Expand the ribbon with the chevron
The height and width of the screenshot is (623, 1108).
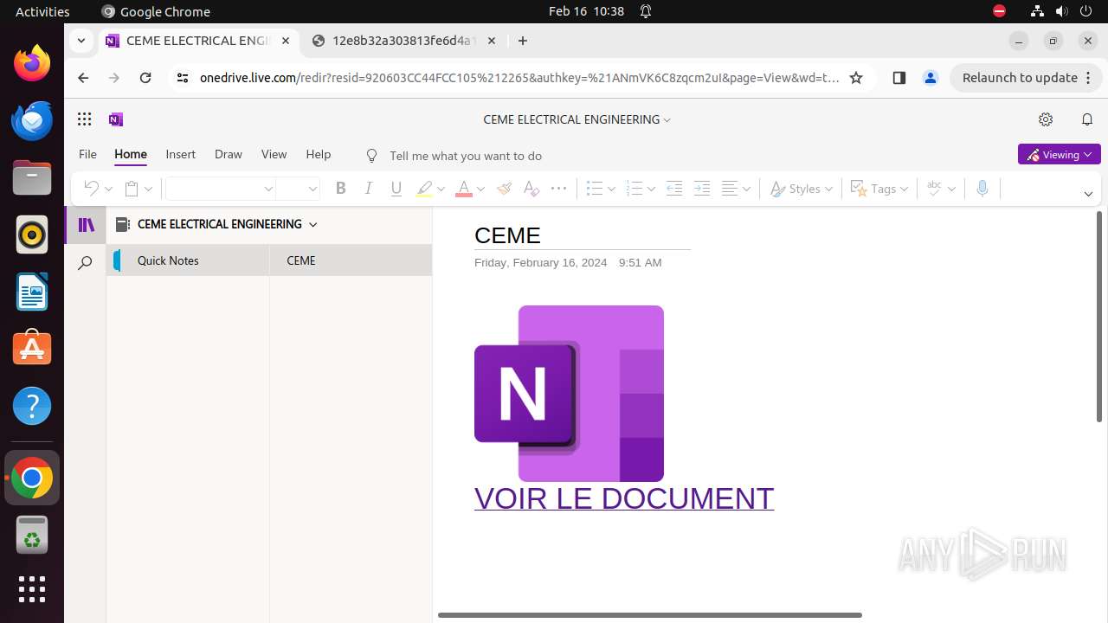pos(1088,194)
